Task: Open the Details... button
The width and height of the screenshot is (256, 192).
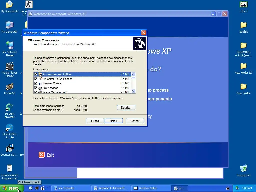Action: pyautogui.click(x=126, y=107)
